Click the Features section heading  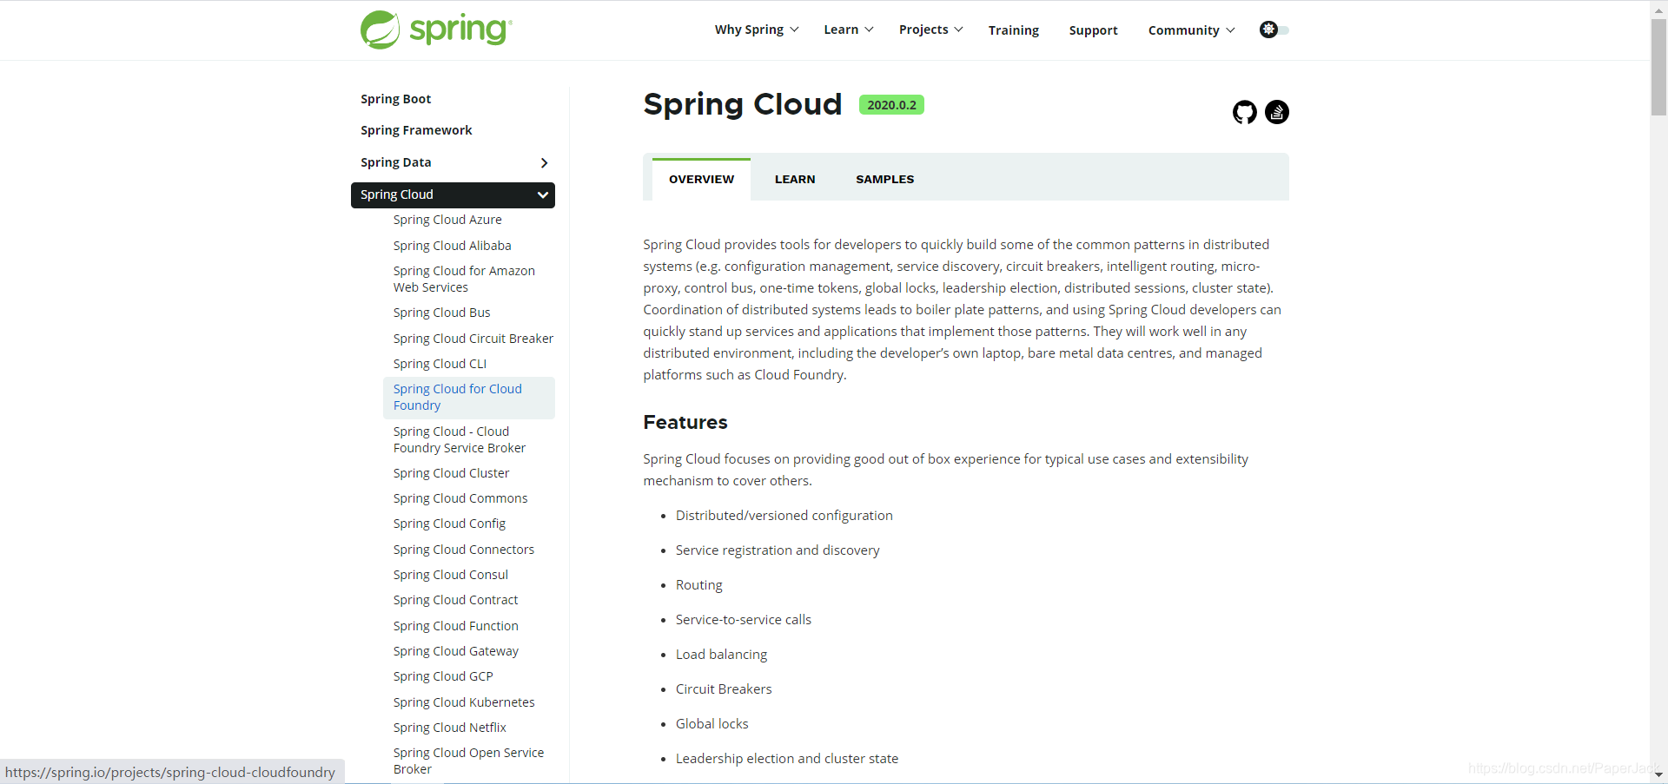click(x=685, y=423)
